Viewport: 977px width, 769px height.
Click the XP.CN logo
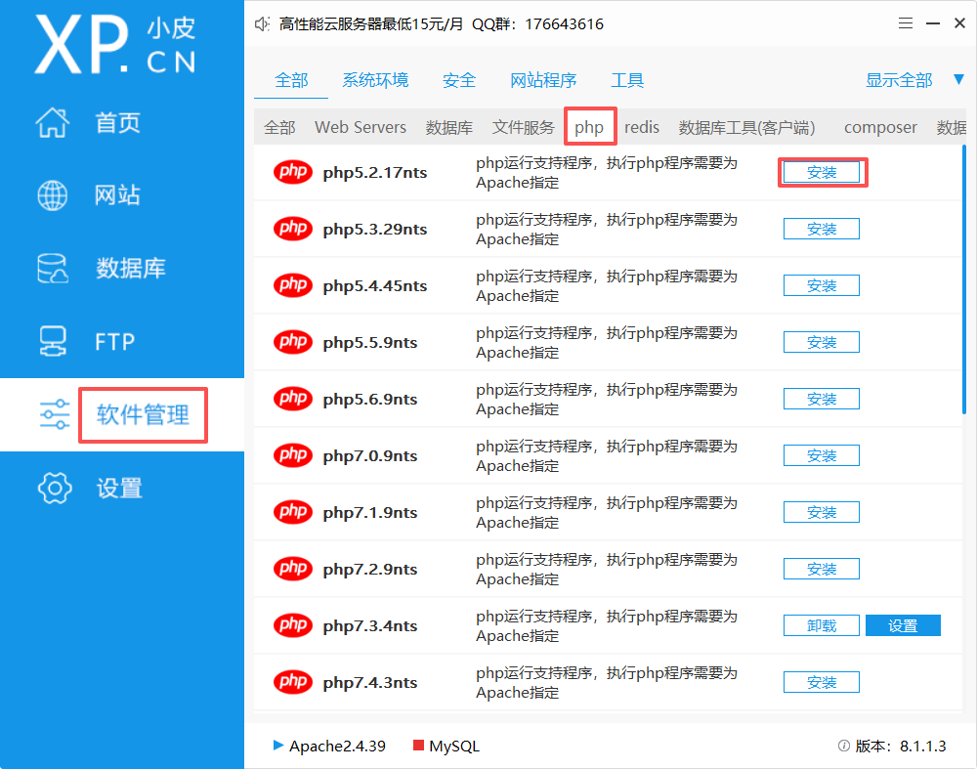pyautogui.click(x=116, y=45)
